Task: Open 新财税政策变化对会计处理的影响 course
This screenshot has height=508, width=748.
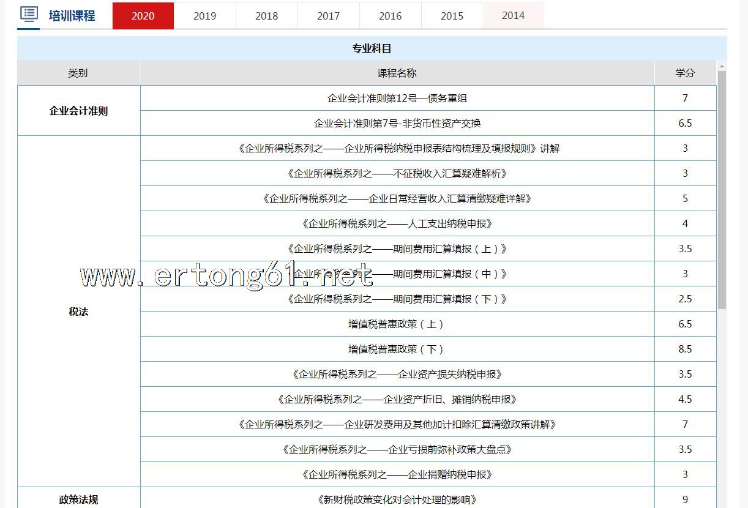Action: 397,499
